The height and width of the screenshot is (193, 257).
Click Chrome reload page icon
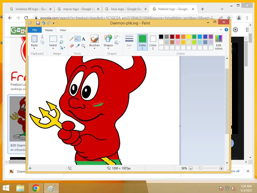pos(26,18)
